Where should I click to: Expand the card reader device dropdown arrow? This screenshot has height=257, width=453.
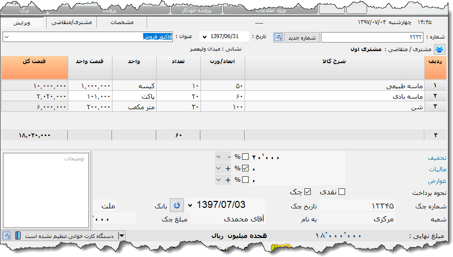[122, 235]
